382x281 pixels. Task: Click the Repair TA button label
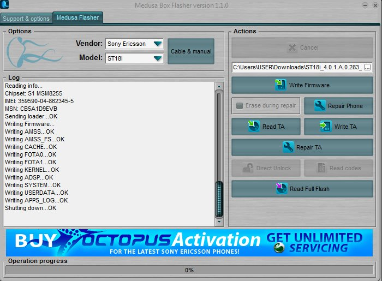(309, 147)
